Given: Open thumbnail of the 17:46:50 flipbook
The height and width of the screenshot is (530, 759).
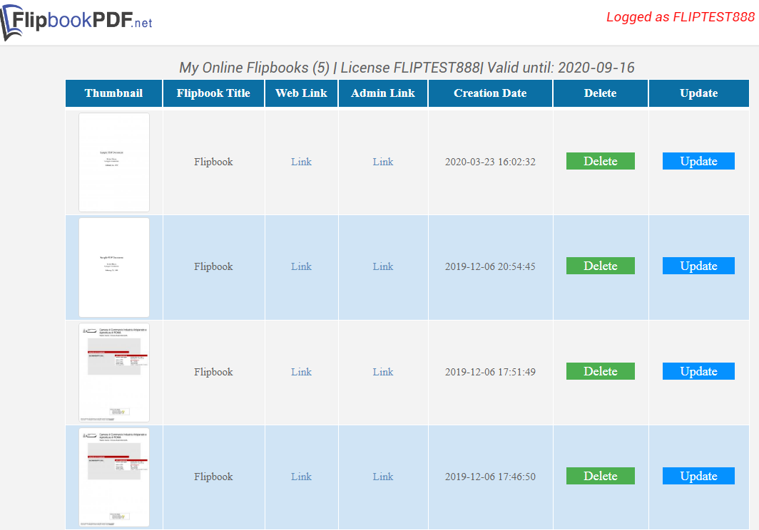Looking at the screenshot, I should point(114,477).
